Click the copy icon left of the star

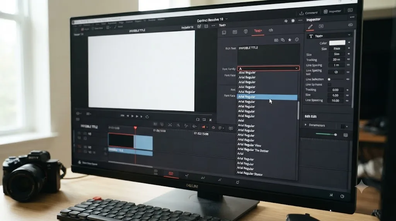(283, 40)
